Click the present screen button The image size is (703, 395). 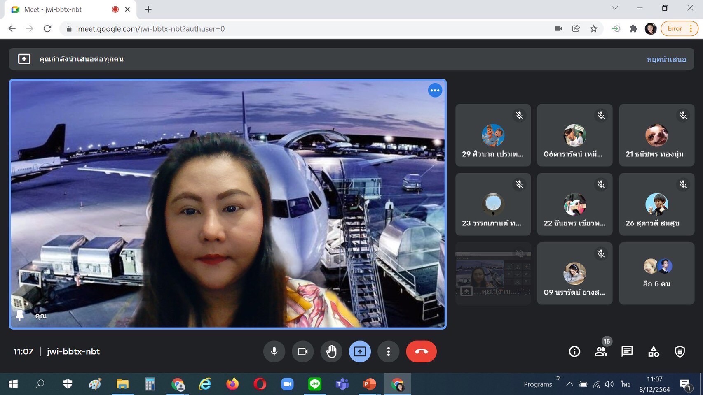click(360, 351)
